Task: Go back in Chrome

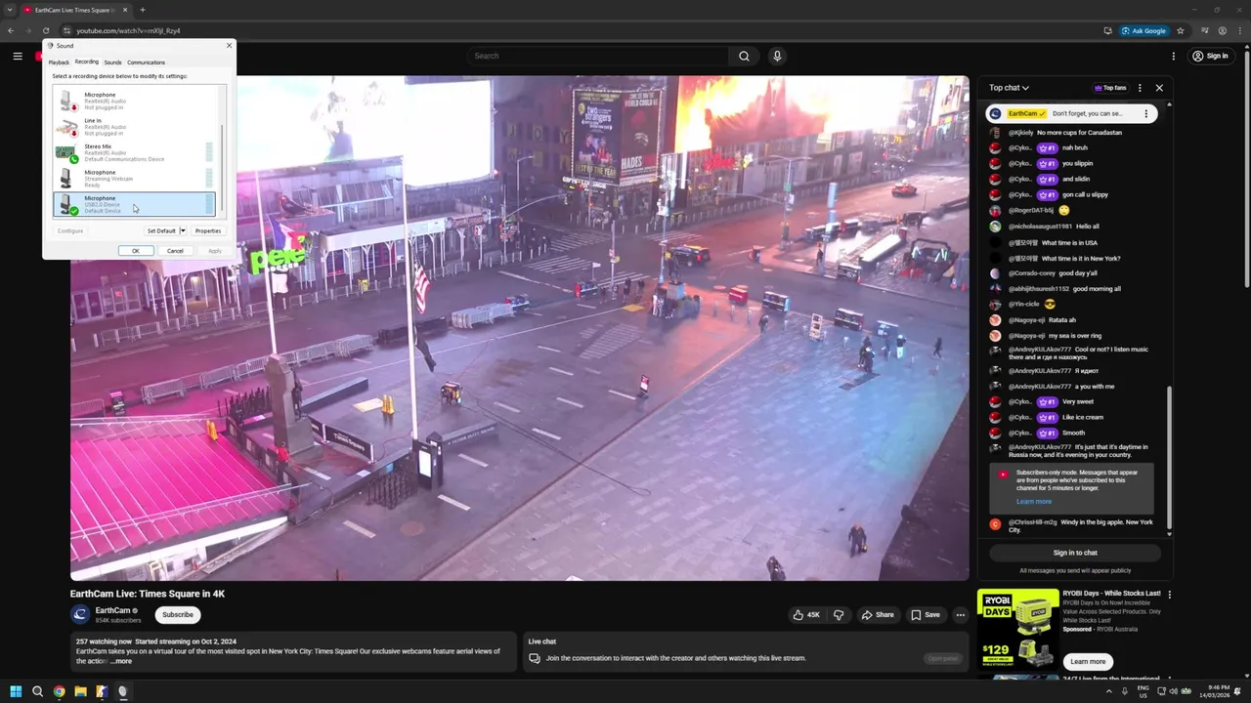Action: coord(11,30)
